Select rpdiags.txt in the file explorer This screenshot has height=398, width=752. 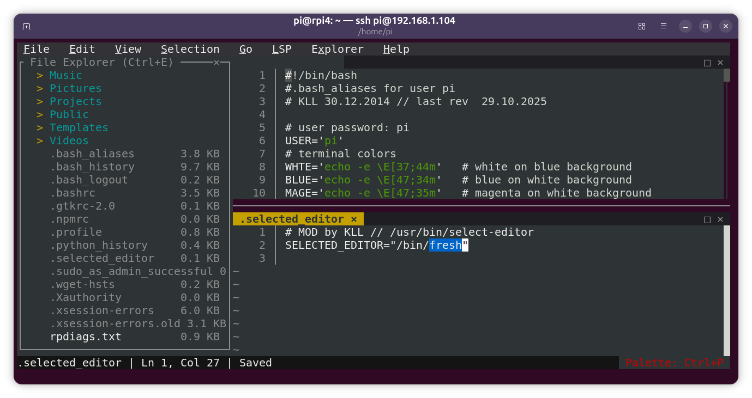point(86,337)
